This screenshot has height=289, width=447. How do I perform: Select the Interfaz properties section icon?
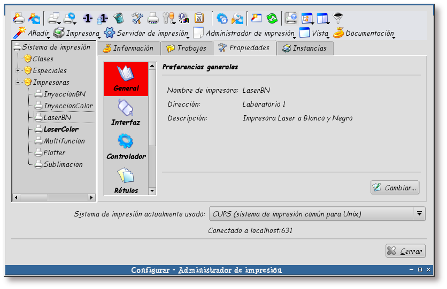126,113
